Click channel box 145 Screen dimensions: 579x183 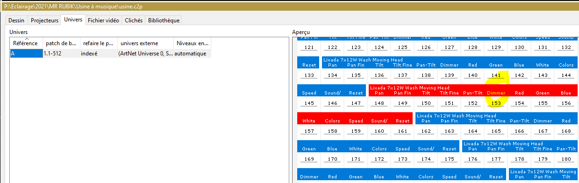[x=309, y=103]
